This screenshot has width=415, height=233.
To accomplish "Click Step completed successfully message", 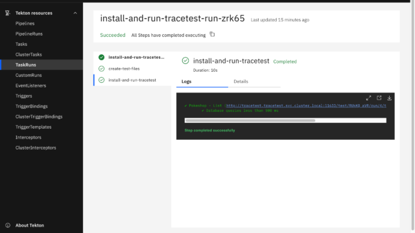I will 209,130.
